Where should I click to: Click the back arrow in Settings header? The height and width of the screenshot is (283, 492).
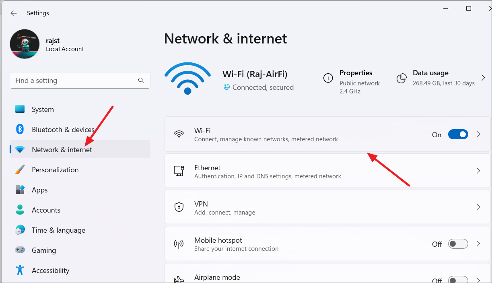point(14,13)
